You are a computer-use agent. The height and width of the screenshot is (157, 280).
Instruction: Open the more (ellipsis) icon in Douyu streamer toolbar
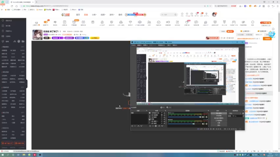pyautogui.click(x=252, y=22)
